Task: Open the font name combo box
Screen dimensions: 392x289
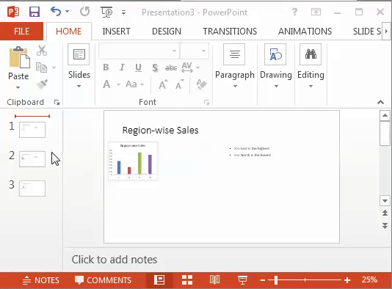Action: click(139, 51)
